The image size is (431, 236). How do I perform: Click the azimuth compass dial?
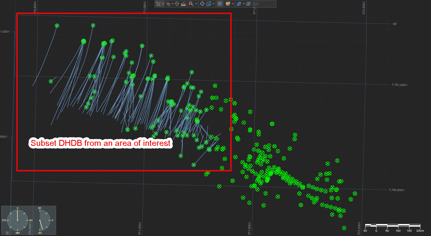17,220
